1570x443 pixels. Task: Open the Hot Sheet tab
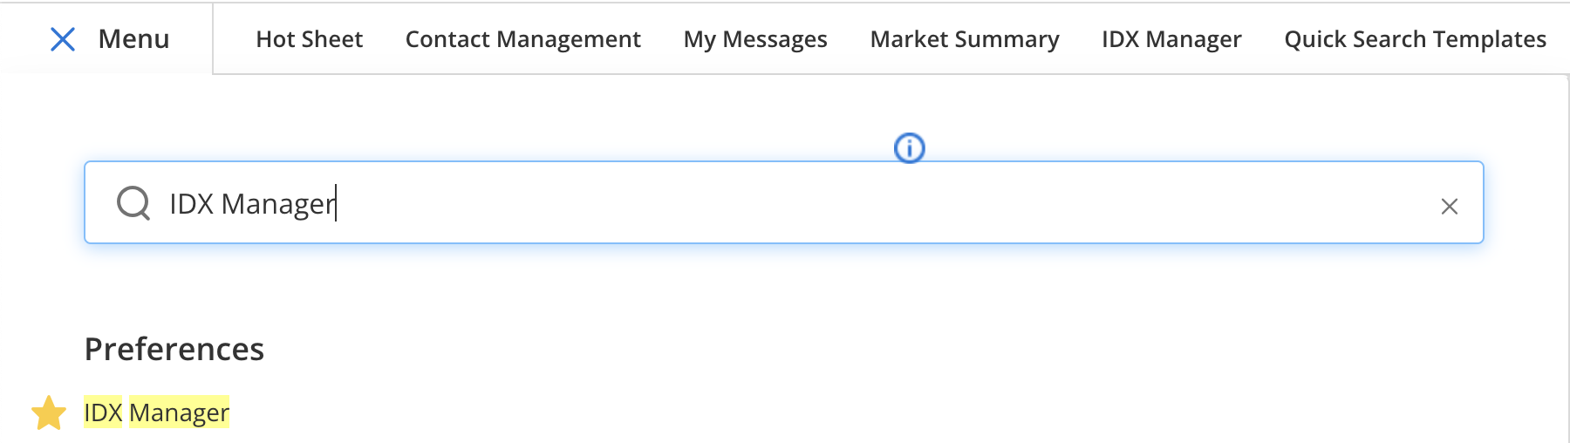[310, 39]
